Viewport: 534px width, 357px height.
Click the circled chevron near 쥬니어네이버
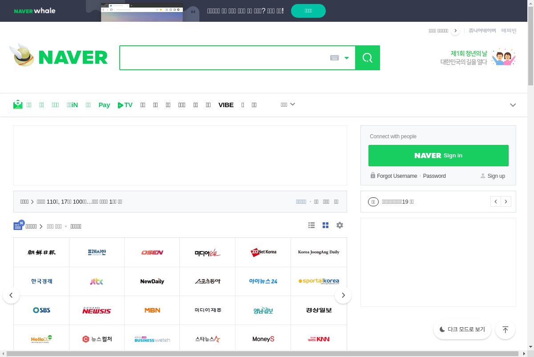[455, 31]
